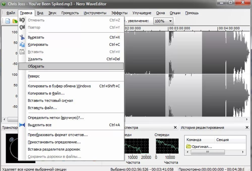Close the spectrum analyzer panel

coord(175,128)
